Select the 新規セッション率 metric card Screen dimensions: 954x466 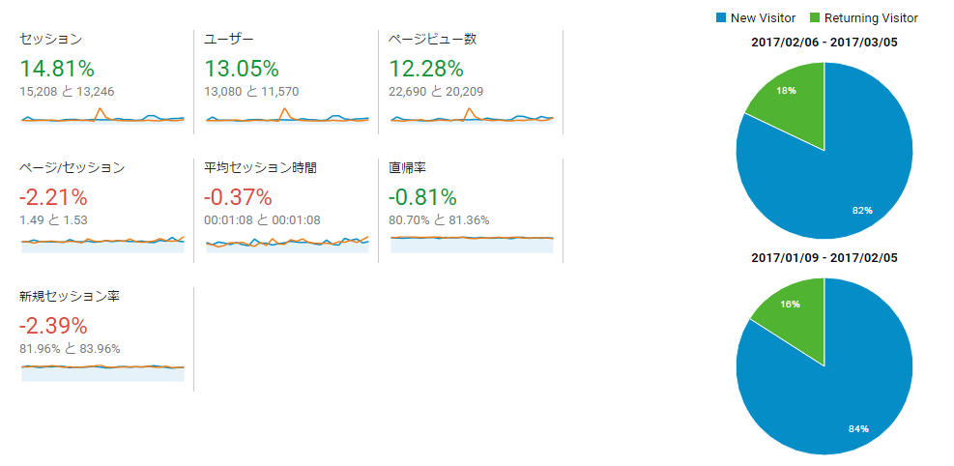pos(101,338)
